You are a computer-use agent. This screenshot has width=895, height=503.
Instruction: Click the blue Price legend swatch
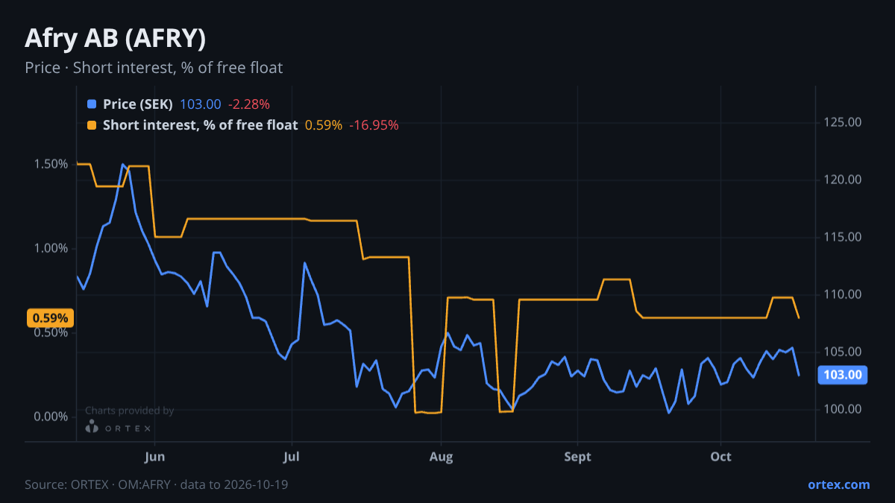pyautogui.click(x=92, y=104)
